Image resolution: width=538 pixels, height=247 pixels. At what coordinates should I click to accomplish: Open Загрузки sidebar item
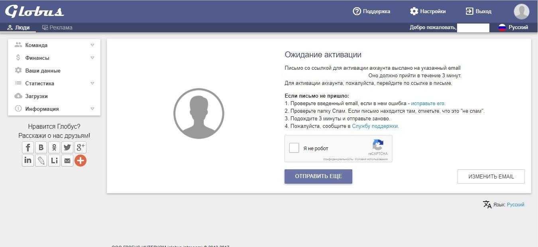(54, 96)
